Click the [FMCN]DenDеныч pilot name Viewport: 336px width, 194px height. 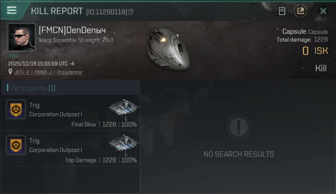click(72, 30)
